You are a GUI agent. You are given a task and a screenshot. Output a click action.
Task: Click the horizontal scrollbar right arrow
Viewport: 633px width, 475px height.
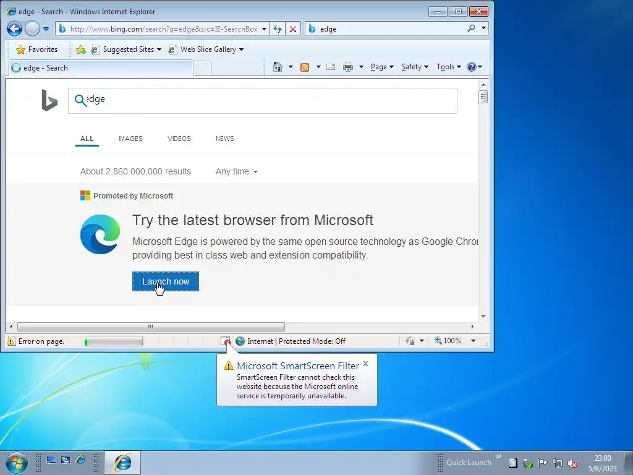(x=472, y=327)
